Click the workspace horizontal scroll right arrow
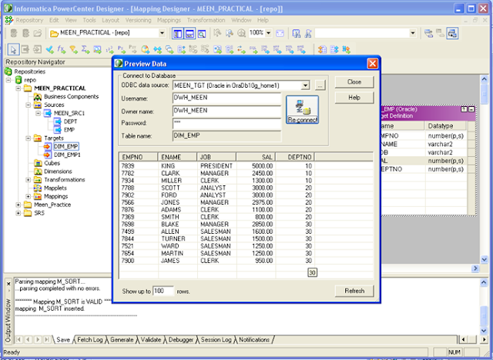 click(x=475, y=268)
